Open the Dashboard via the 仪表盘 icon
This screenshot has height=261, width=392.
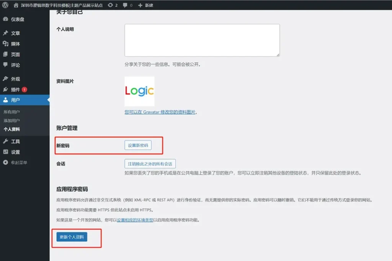coord(5,18)
